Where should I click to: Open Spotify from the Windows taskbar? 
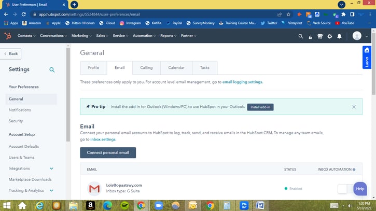pos(123,205)
